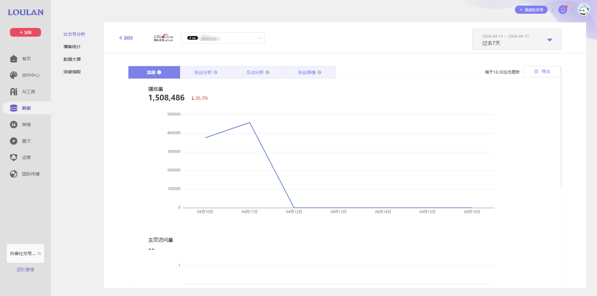Click the CRI online logo
The height and width of the screenshot is (296, 597).
point(163,38)
